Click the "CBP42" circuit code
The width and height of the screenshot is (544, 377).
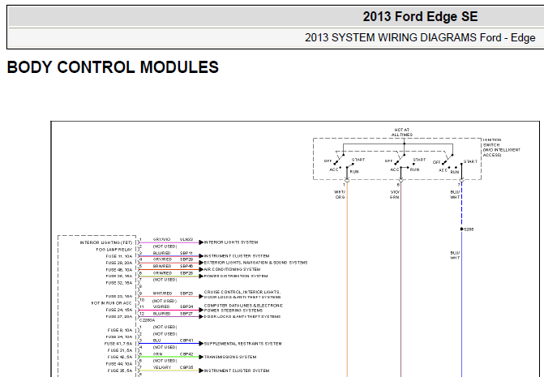pos(186,353)
